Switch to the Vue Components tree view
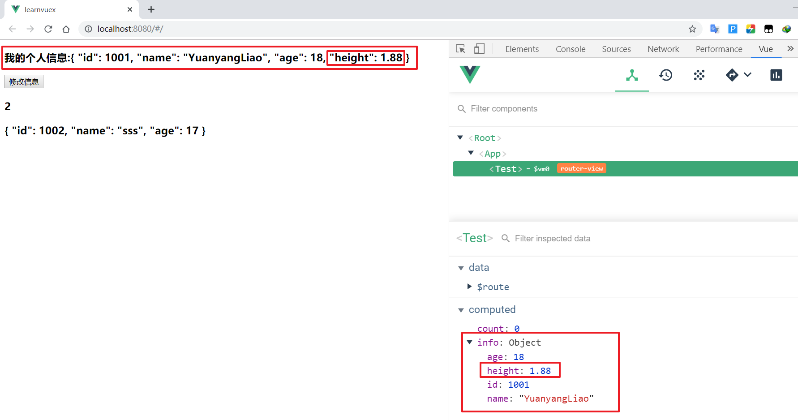The height and width of the screenshot is (420, 798). pos(632,75)
